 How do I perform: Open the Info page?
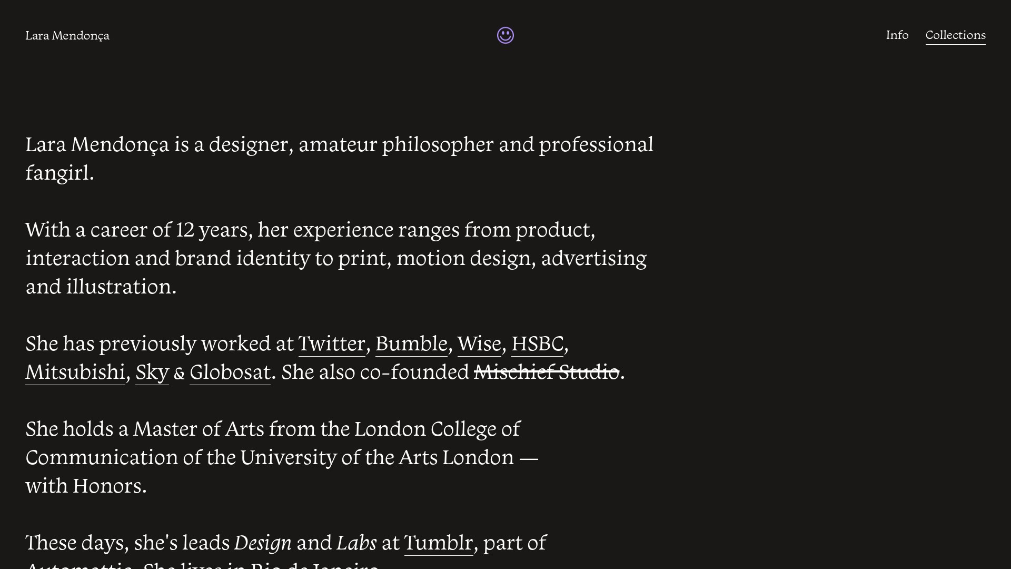click(x=897, y=35)
